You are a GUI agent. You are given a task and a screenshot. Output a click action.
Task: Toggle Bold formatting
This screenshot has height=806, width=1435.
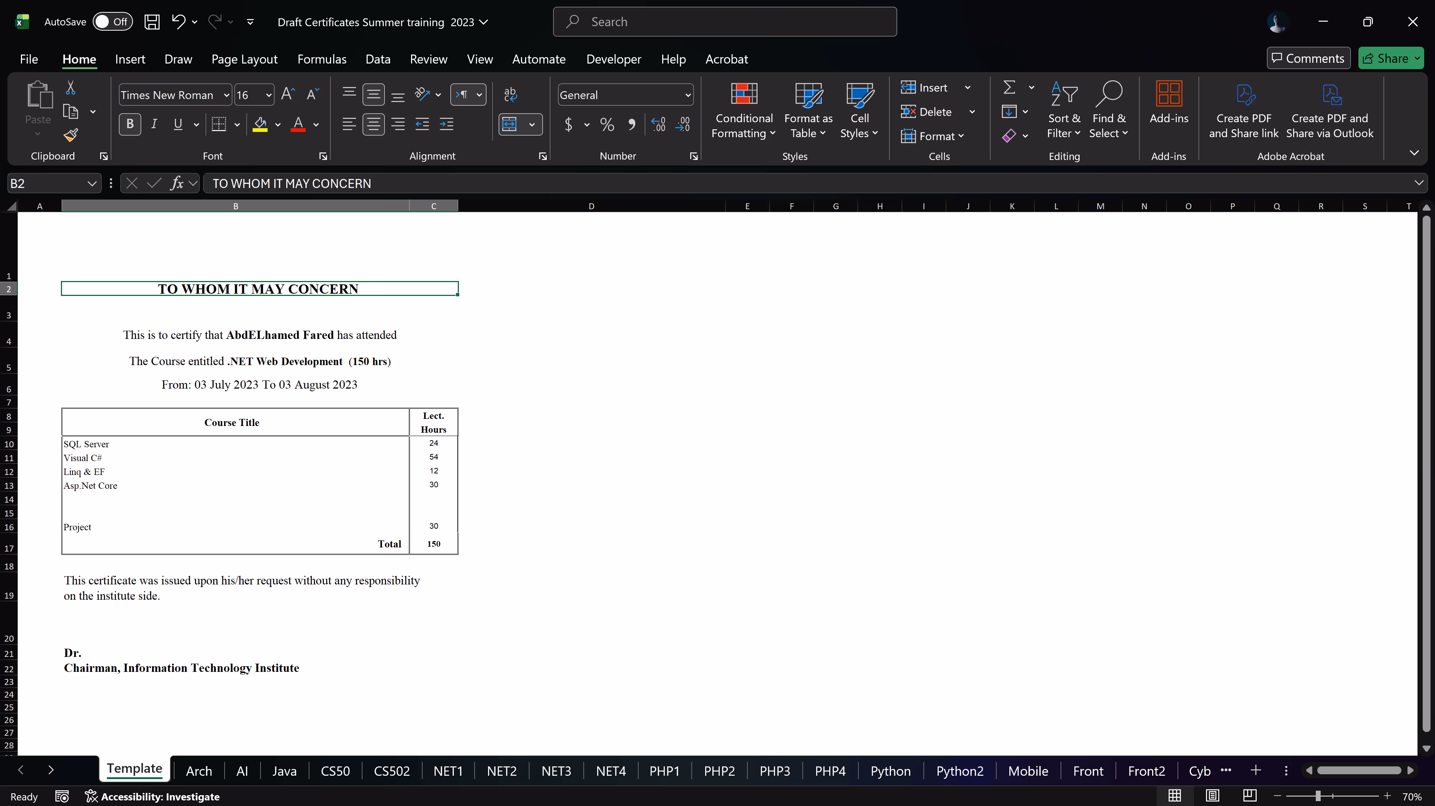tap(130, 124)
